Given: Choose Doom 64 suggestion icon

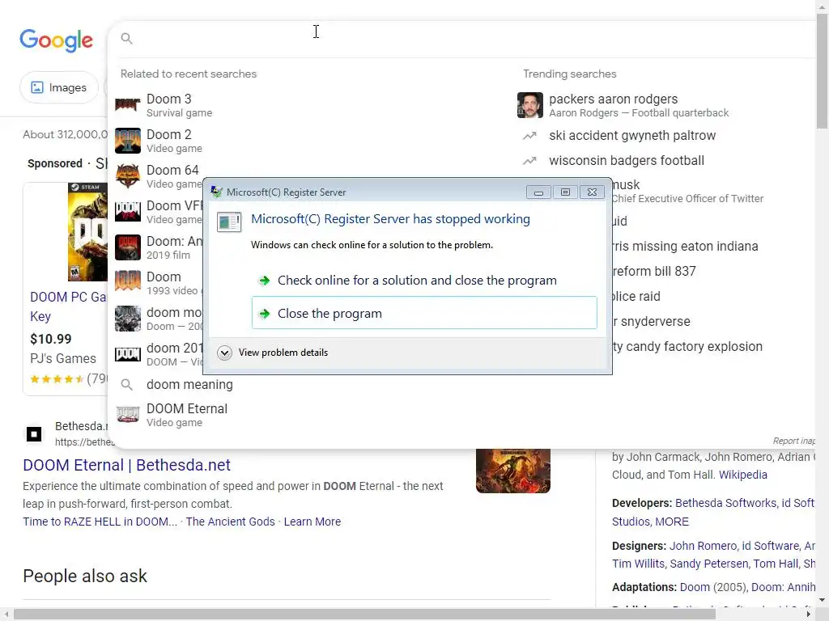Looking at the screenshot, I should 128,175.
